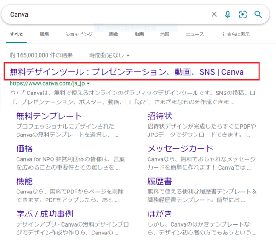
Task: Clear the search box with X icon
Action: [x=214, y=14]
